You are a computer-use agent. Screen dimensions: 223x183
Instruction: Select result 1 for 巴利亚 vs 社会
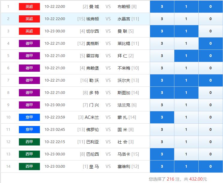186,142
